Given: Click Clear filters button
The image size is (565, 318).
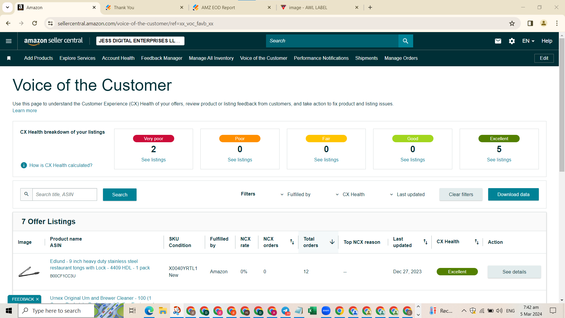Looking at the screenshot, I should 461,194.
